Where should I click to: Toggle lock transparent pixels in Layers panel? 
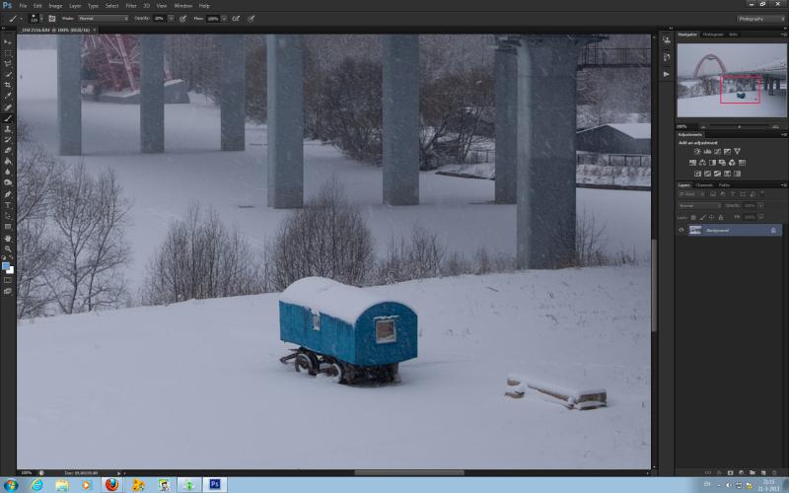[693, 217]
